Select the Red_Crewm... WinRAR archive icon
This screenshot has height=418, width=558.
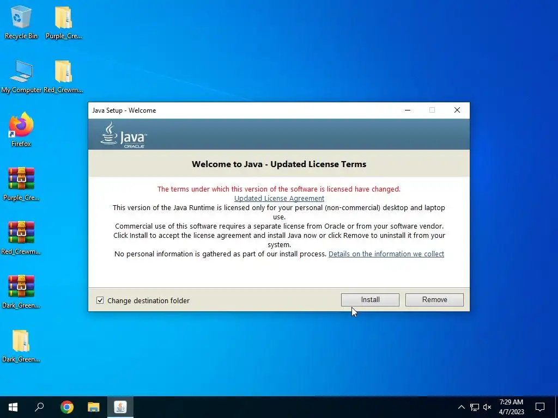pyautogui.click(x=21, y=238)
